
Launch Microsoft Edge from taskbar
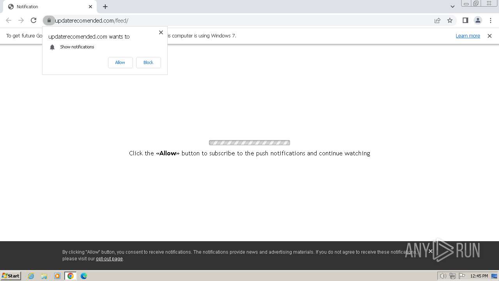point(84,276)
